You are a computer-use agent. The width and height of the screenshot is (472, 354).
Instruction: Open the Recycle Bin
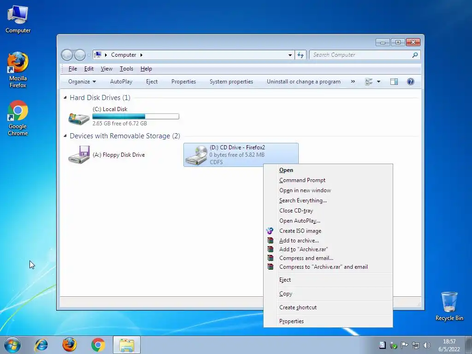[x=449, y=306]
